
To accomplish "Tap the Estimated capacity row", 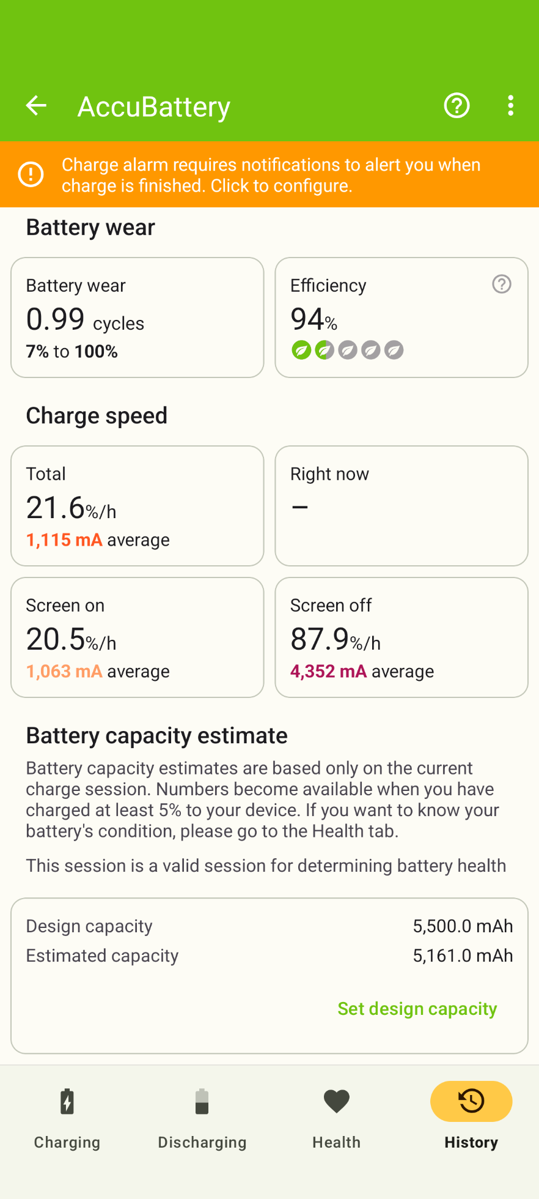I will tap(269, 956).
